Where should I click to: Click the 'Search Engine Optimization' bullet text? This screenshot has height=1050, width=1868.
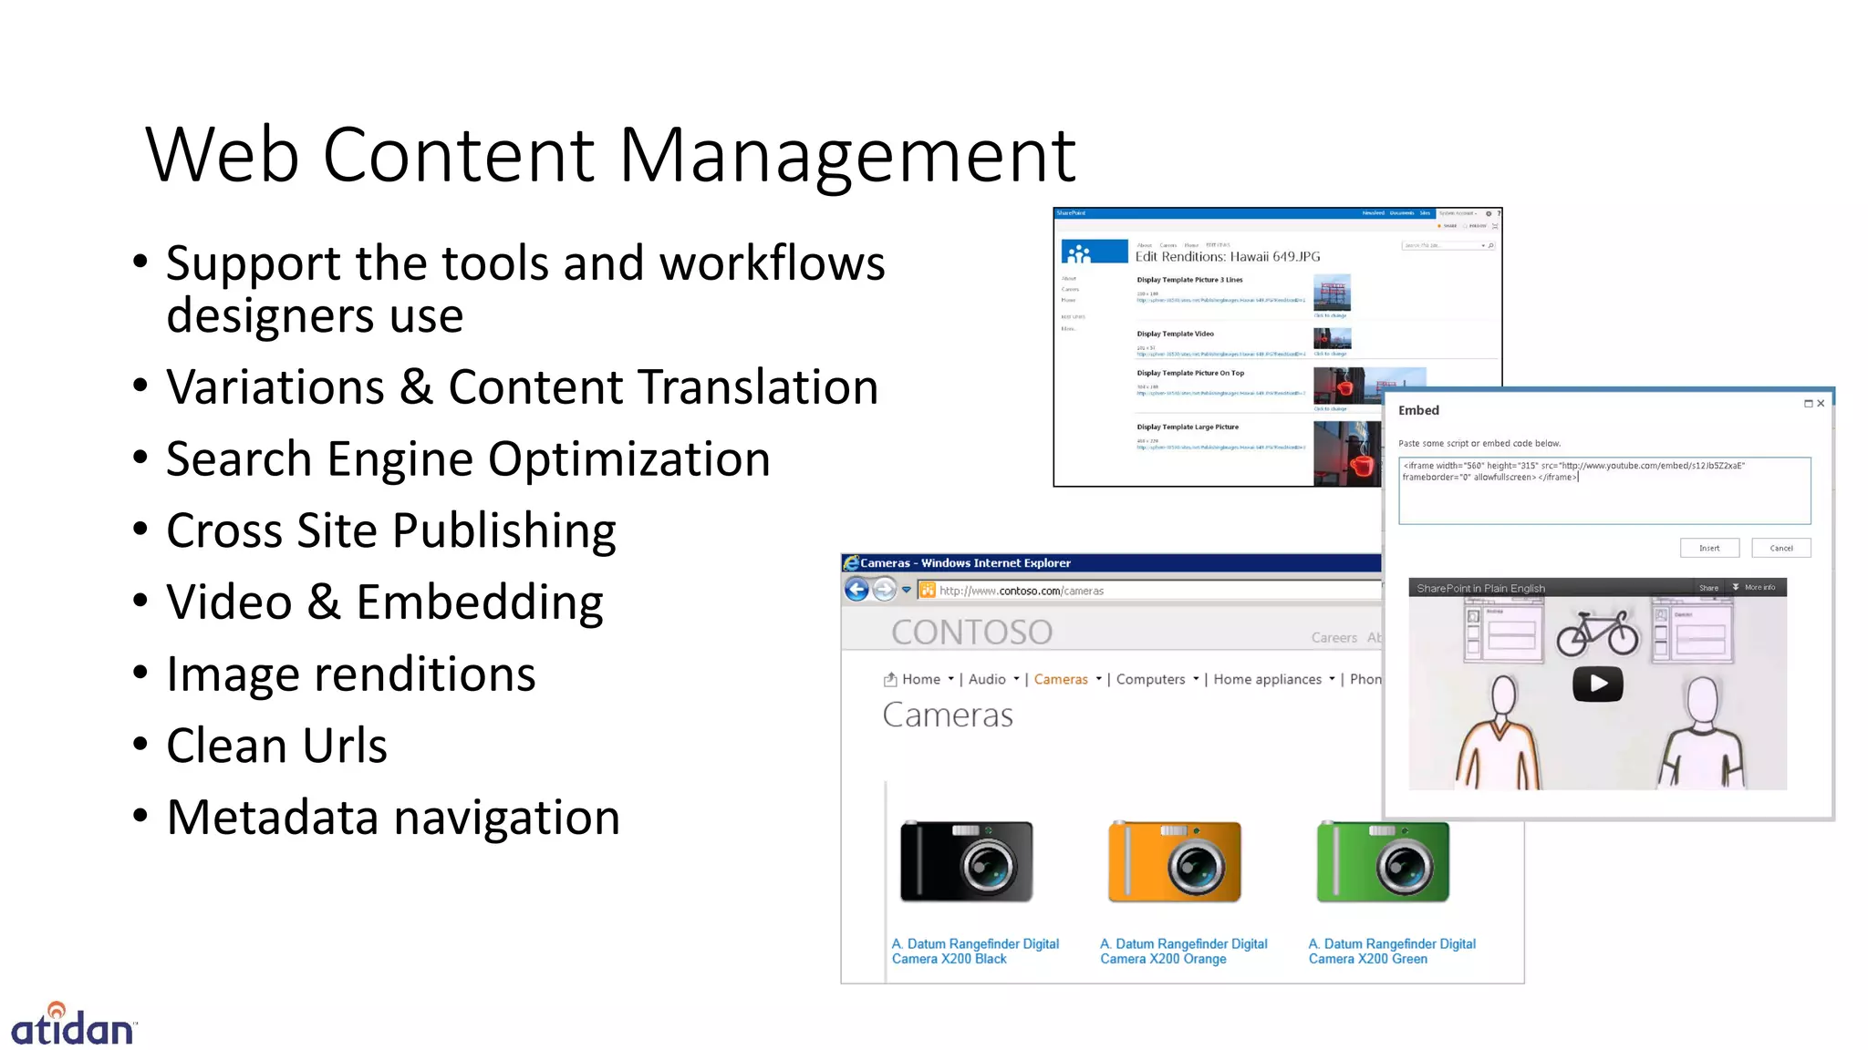click(x=468, y=458)
